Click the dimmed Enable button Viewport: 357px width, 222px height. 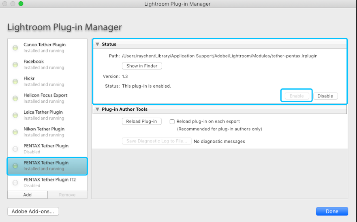297,96
